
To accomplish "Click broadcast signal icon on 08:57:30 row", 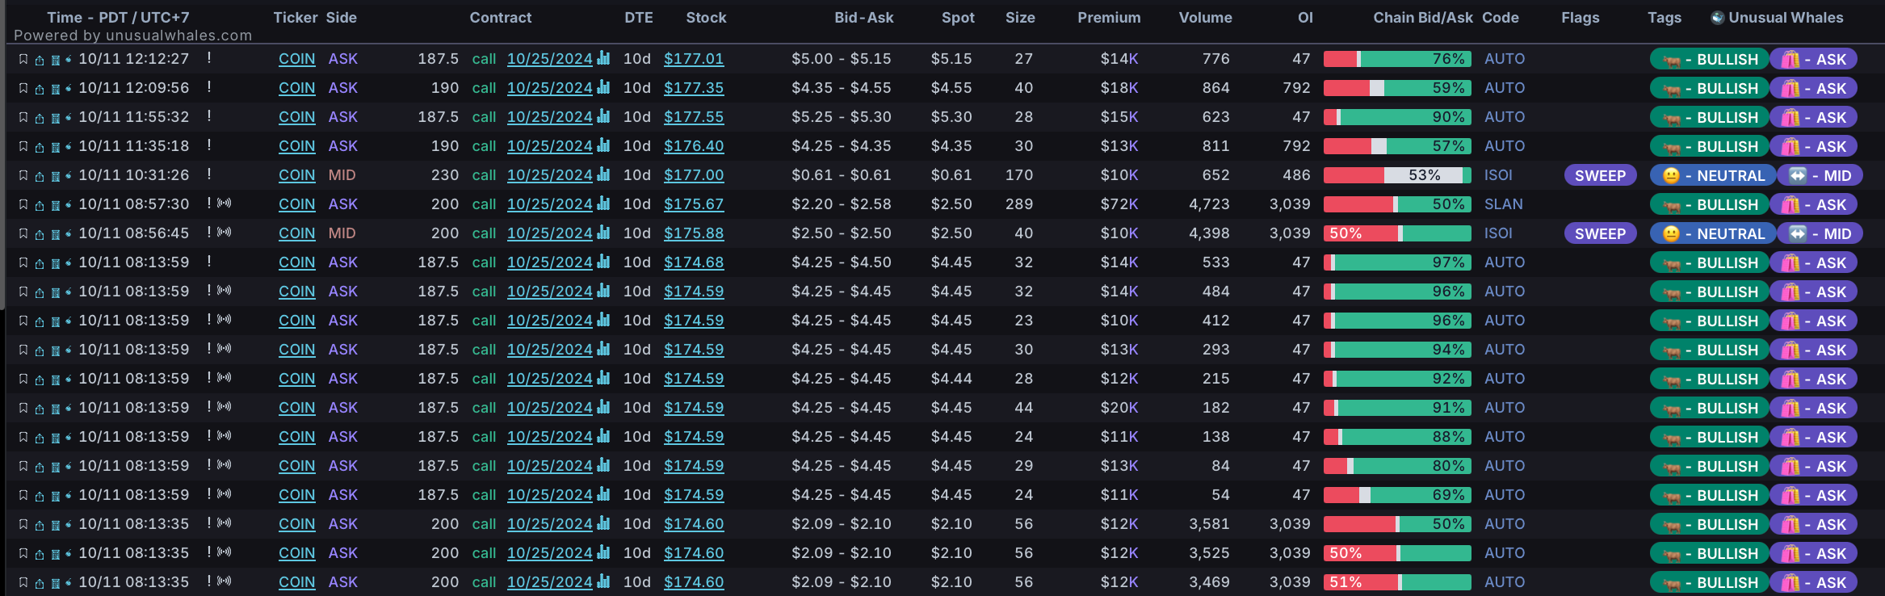I will (x=225, y=203).
